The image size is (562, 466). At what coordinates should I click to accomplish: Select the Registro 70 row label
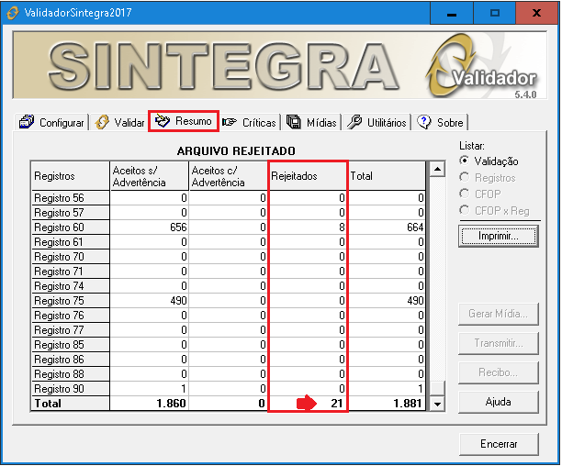(x=70, y=257)
